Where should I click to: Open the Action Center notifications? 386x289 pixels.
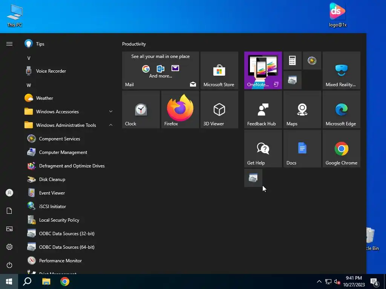[x=374, y=281]
